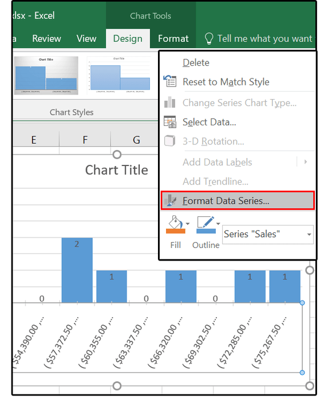
Task: Choose Add Trendline menu entry
Action: pyautogui.click(x=215, y=181)
